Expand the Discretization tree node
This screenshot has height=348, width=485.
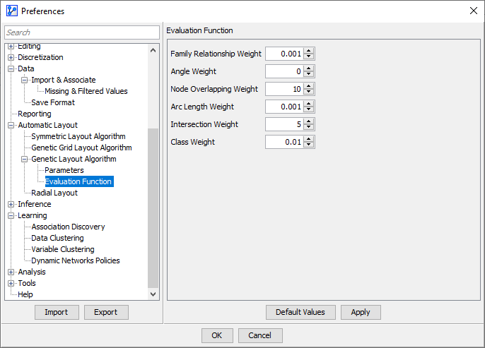click(x=11, y=58)
